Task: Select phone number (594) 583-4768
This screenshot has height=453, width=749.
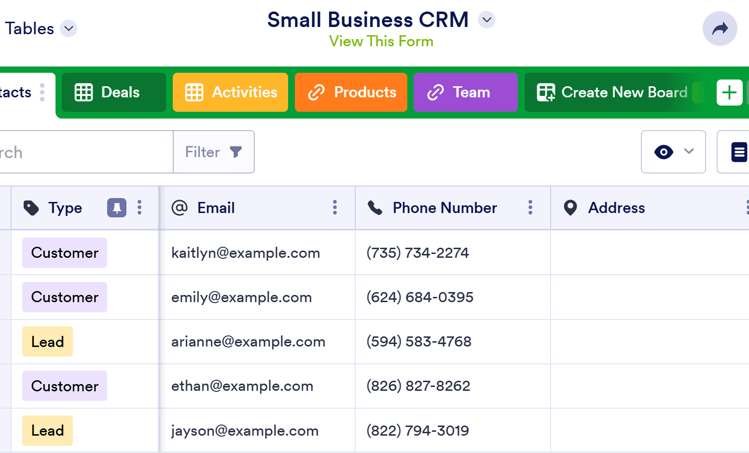Action: pos(419,342)
